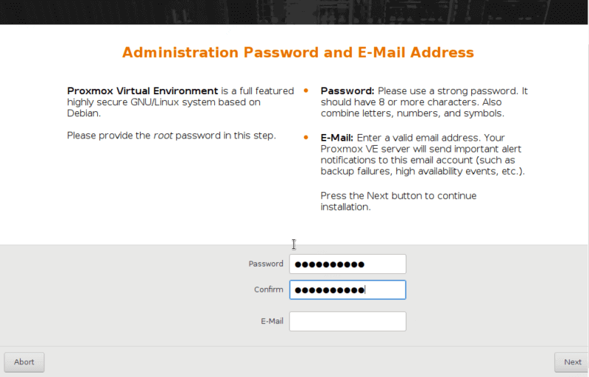This screenshot has height=377, width=589.
Task: Click the bold Proxmox Virtual Environment text
Action: click(x=143, y=91)
